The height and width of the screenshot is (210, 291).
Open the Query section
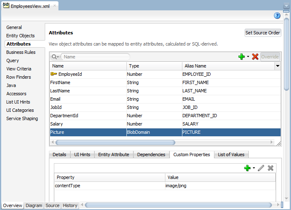coord(12,60)
